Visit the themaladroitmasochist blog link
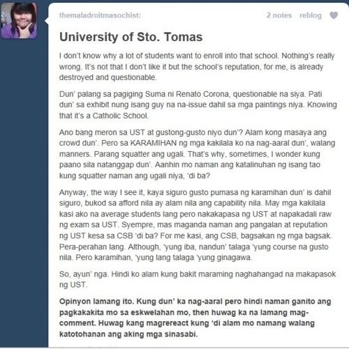This screenshot has width=349, height=349. (100, 15)
